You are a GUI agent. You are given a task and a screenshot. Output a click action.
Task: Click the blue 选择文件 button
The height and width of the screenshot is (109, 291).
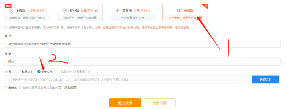click(x=266, y=80)
